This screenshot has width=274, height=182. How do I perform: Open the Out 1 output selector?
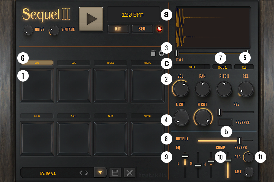(222, 67)
